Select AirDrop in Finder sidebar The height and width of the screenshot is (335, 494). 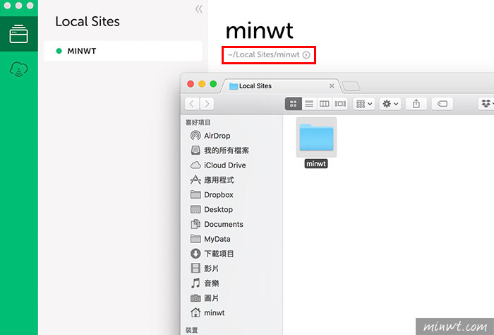click(x=210, y=136)
